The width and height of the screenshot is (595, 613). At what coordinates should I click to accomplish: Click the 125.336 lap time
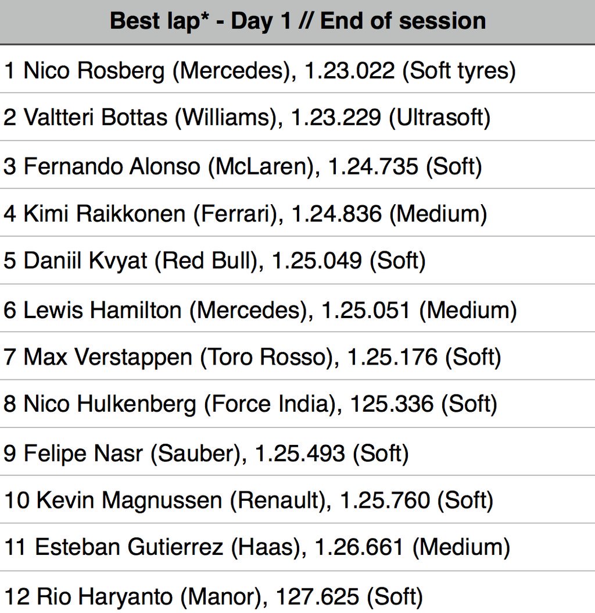[x=392, y=404]
